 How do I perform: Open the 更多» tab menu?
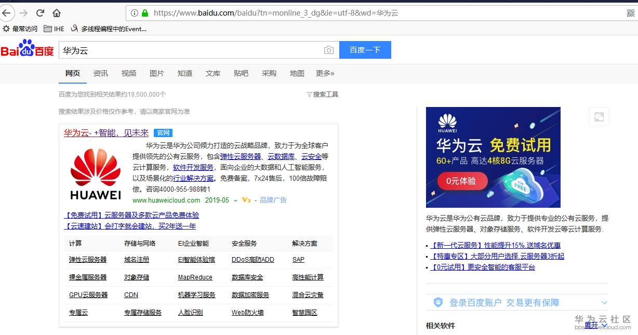pos(325,73)
